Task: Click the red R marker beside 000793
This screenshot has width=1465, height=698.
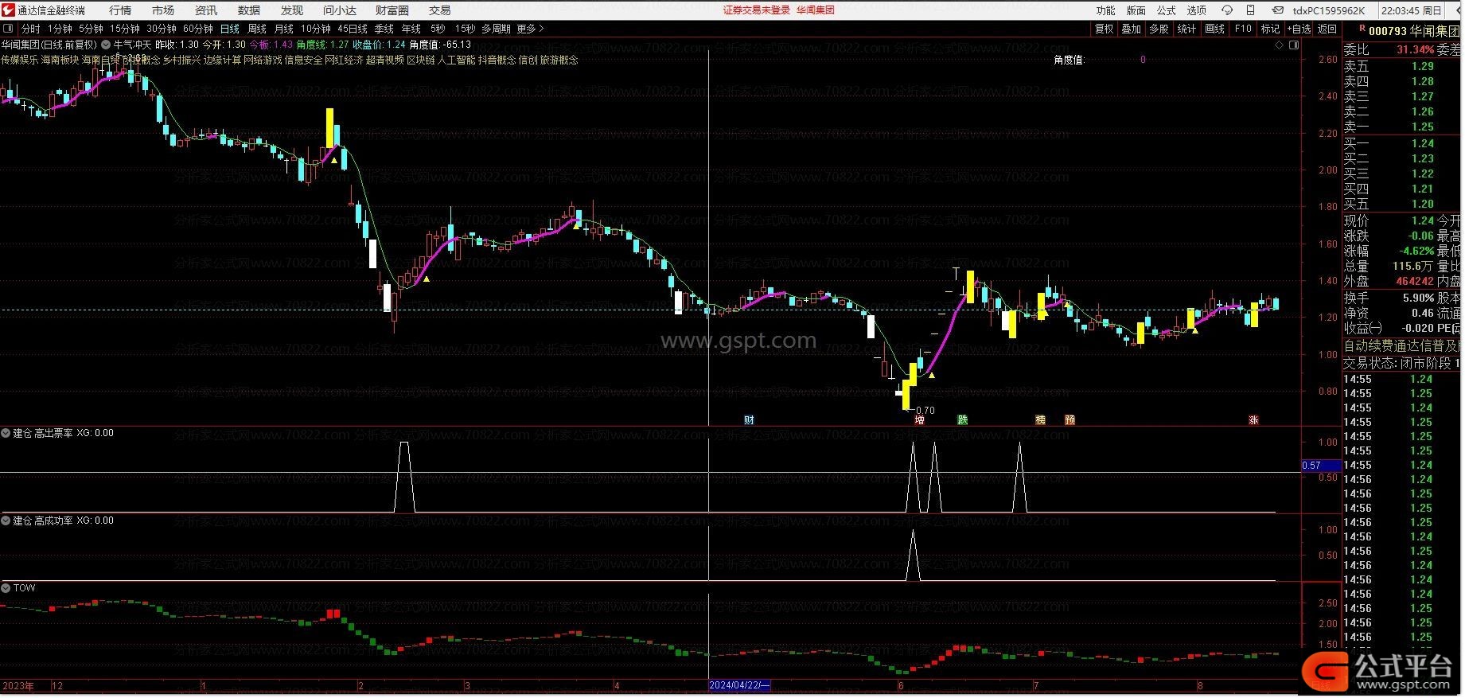Action: point(1361,29)
